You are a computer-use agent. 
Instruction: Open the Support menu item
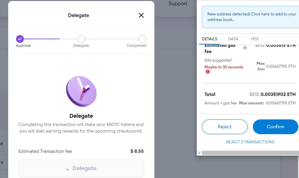[x=178, y=4]
